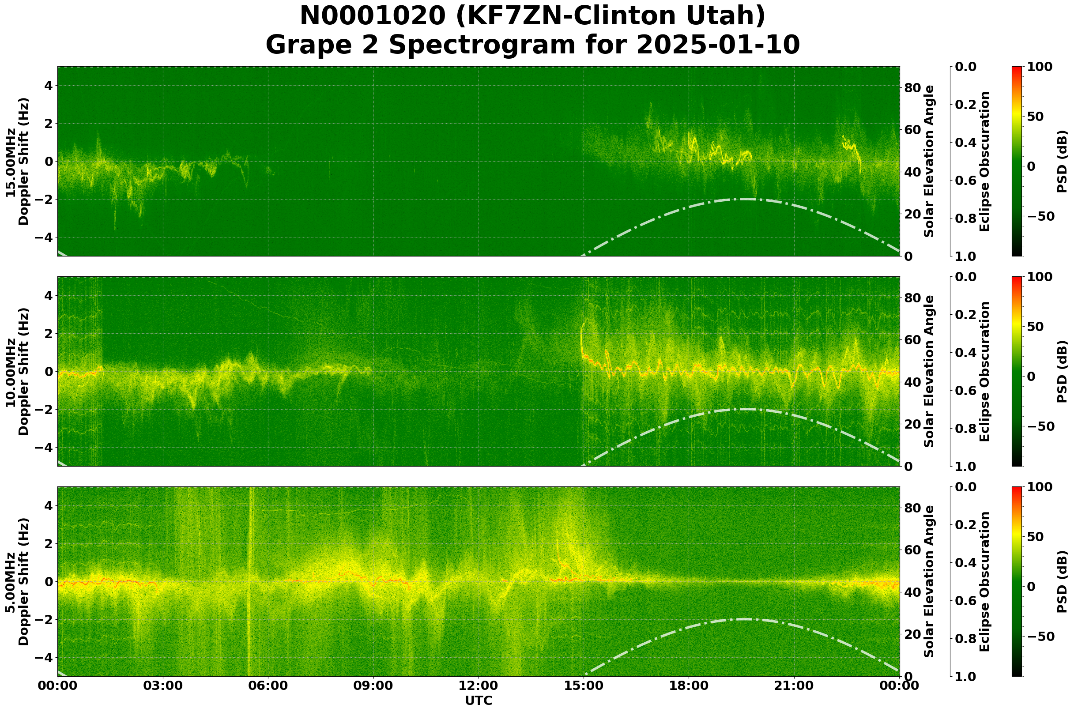Click the top panel PSD colorbar
This screenshot has height=712, width=1074.
coord(1016,161)
